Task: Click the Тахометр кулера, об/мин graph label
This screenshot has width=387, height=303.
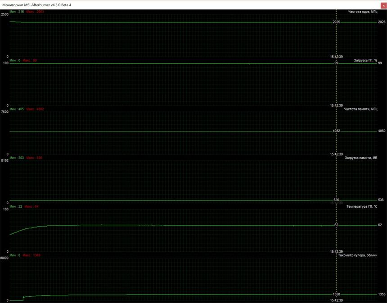Action: 357,255
